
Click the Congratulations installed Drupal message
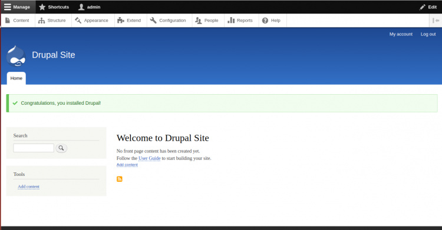point(61,103)
